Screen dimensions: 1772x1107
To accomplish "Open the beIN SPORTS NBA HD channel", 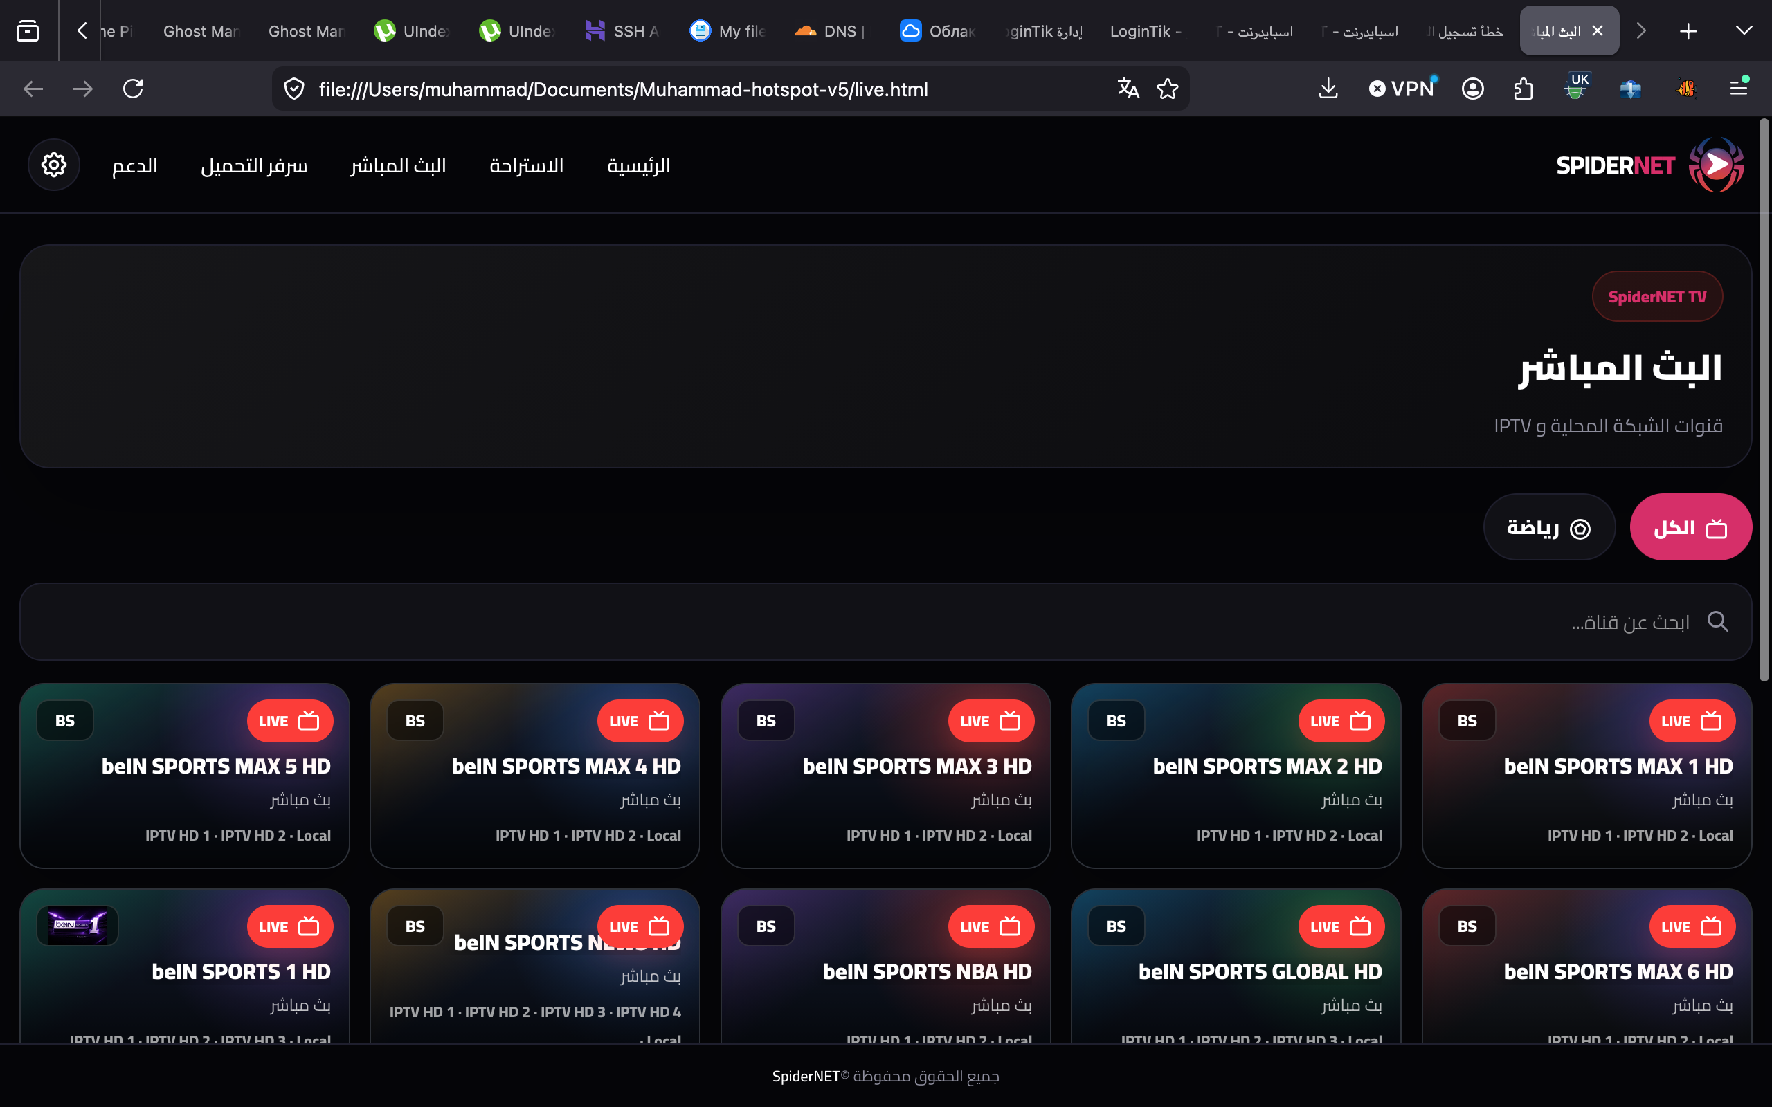I will click(885, 967).
